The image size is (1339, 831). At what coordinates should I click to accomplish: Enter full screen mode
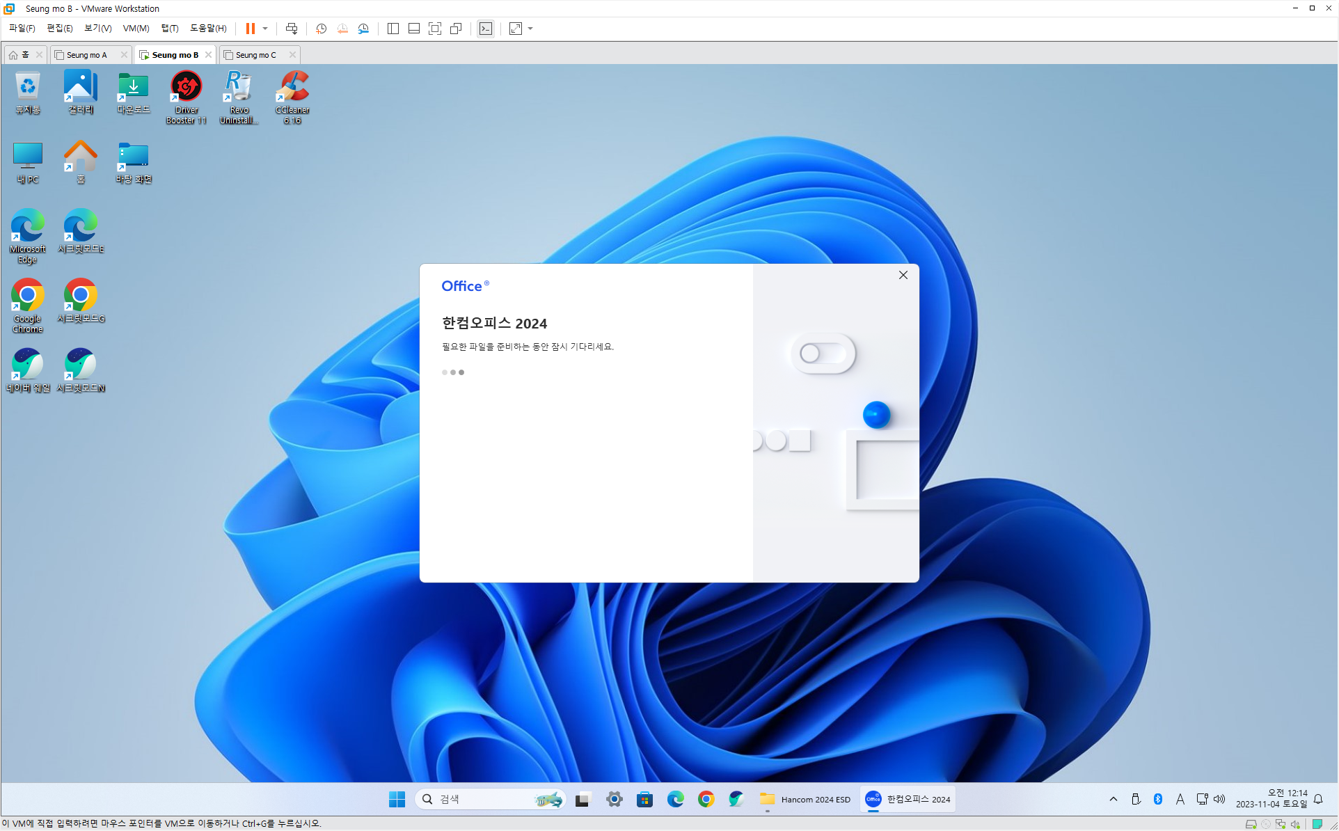point(435,29)
